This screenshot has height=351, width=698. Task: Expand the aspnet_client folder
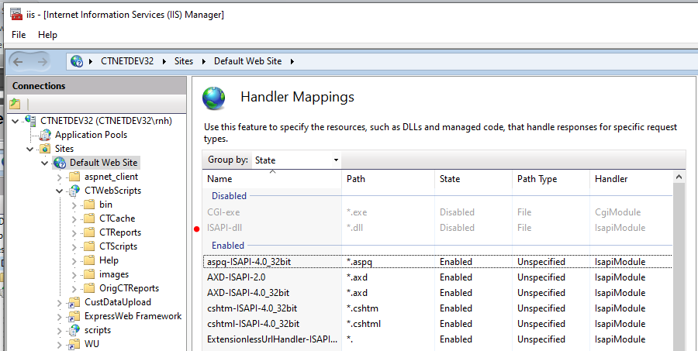coord(60,177)
